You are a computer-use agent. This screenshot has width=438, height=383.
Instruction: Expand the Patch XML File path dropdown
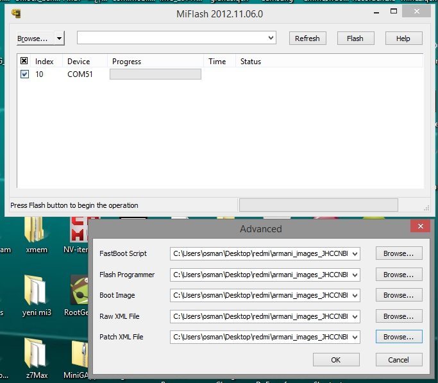pos(355,337)
